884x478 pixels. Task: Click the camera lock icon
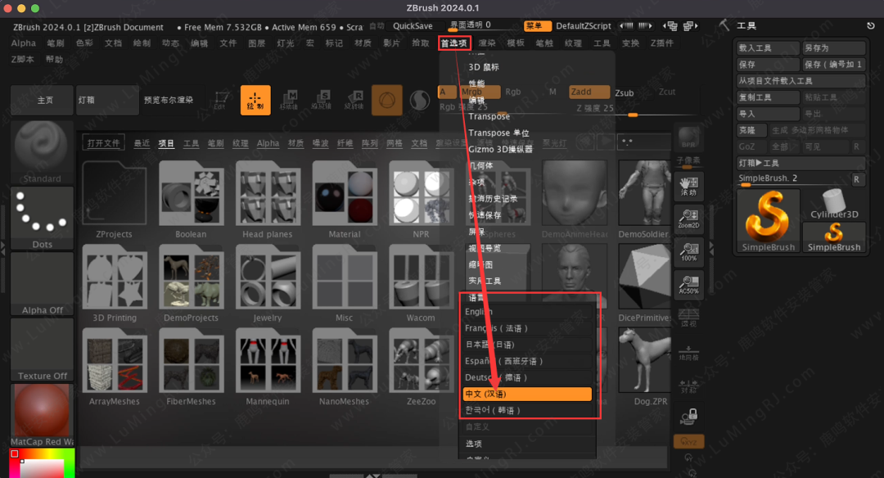688,417
